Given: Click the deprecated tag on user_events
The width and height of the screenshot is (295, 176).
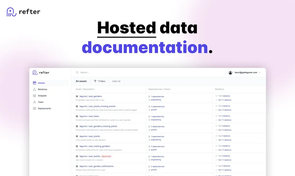Looking at the screenshot, I should tap(106, 156).
